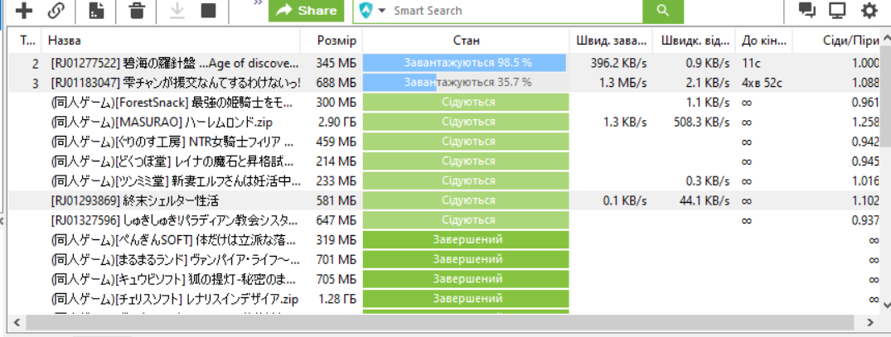The image size is (891, 337).
Task: Click the 44.1 KB/s upload speed cell
Action: click(704, 201)
